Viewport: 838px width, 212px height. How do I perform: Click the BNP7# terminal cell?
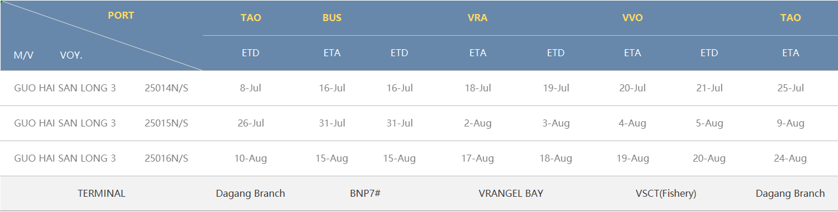coord(365,193)
